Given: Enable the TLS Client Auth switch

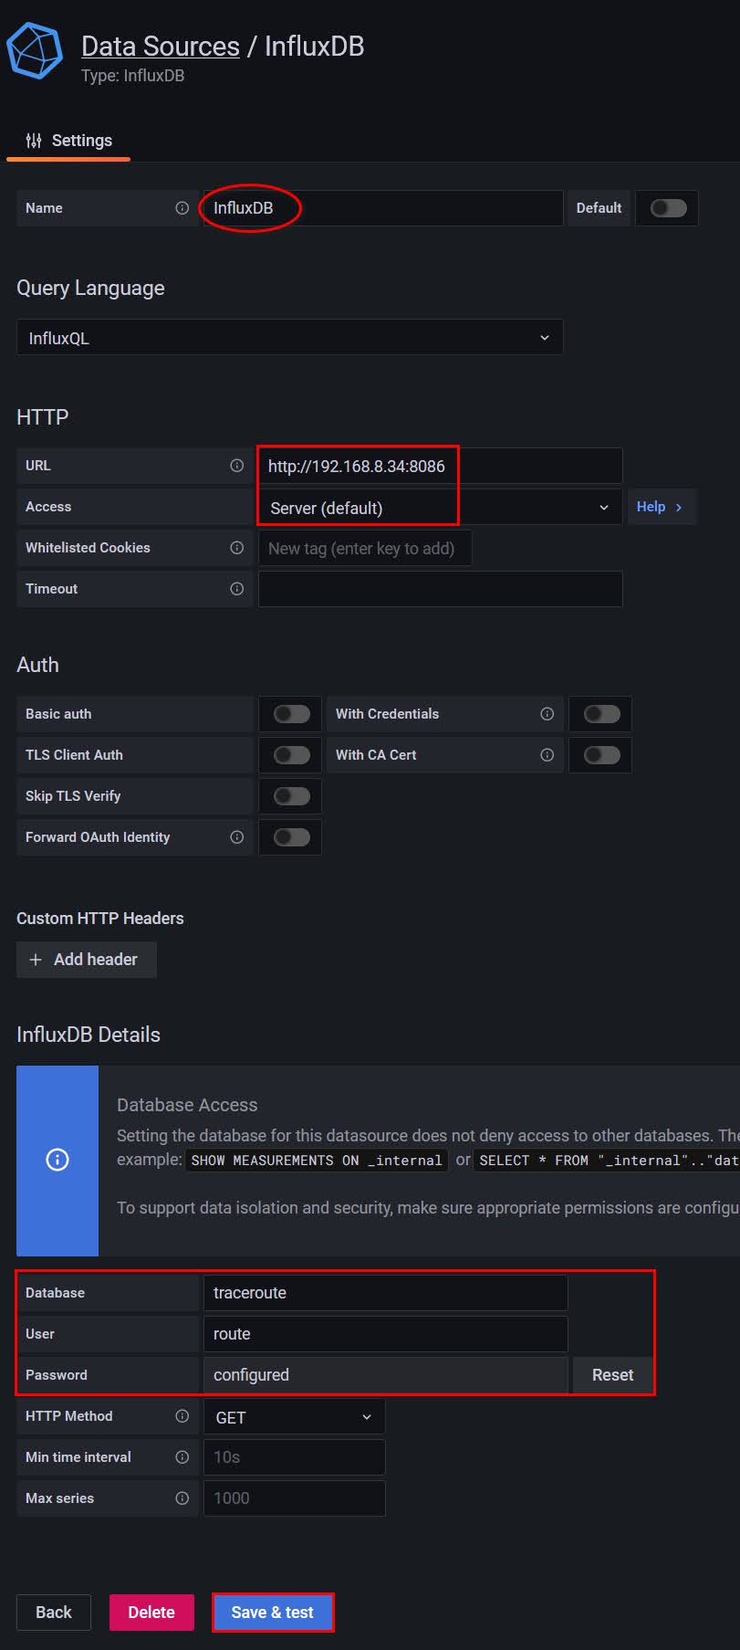Looking at the screenshot, I should pos(292,755).
